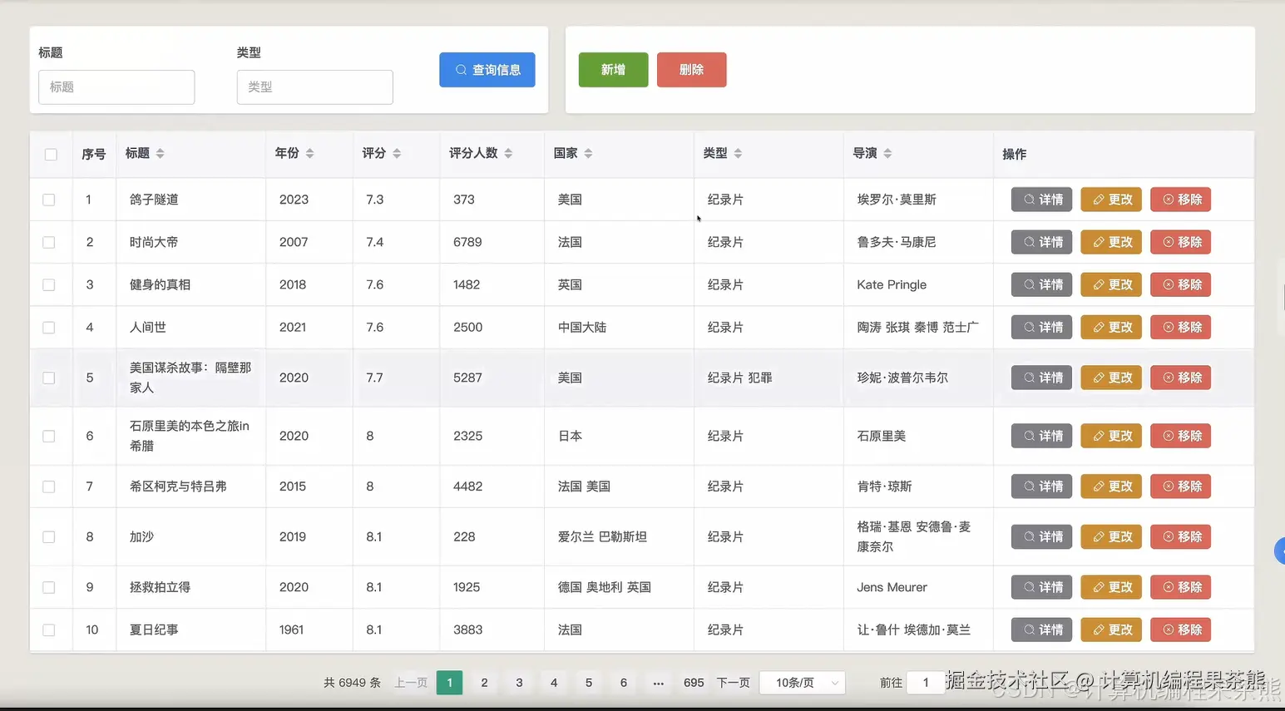Select total count text 共 6949 条
This screenshot has height=711, width=1285.
point(352,683)
